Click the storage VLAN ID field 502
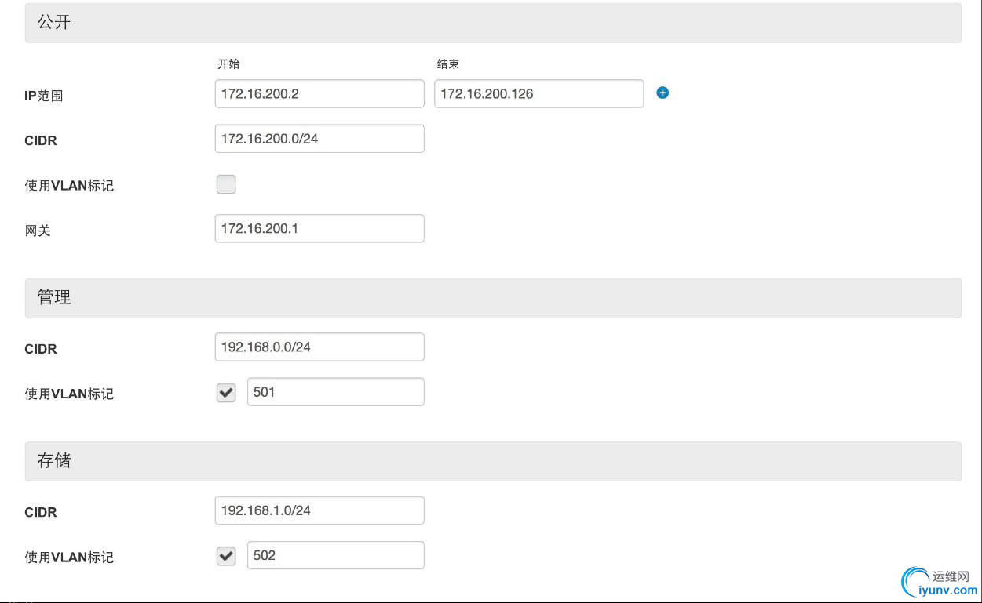Viewport: 982px width, 603px height. pyautogui.click(x=336, y=555)
